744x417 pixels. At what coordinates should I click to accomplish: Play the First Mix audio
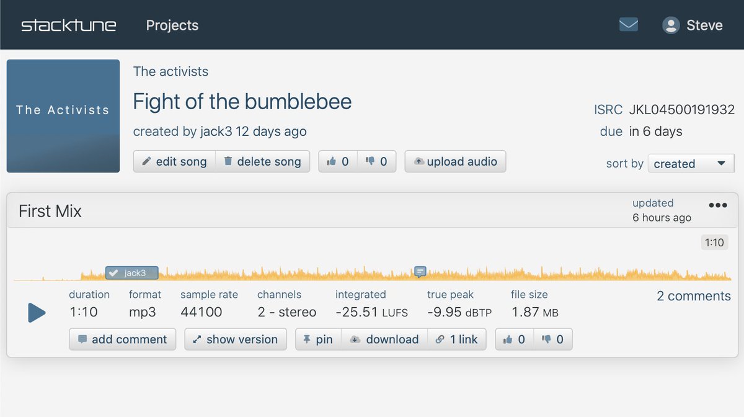(37, 313)
